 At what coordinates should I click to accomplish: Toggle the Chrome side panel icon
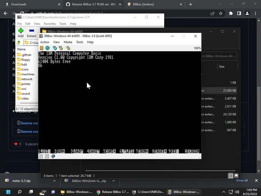[239, 13]
